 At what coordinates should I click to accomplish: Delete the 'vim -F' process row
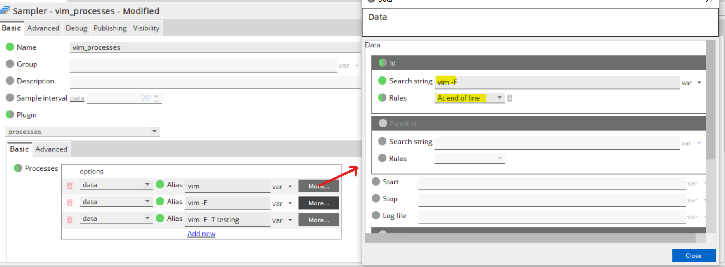coord(70,203)
